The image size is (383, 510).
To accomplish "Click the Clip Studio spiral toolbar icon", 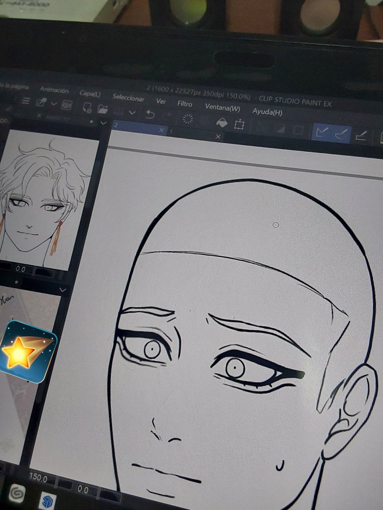I will click(66, 105).
